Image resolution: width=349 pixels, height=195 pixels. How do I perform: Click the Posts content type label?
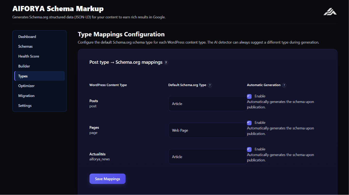pyautogui.click(x=94, y=101)
